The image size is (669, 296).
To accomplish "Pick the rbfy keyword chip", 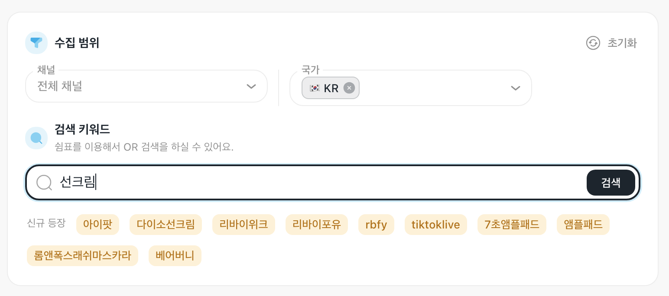I will pos(376,225).
